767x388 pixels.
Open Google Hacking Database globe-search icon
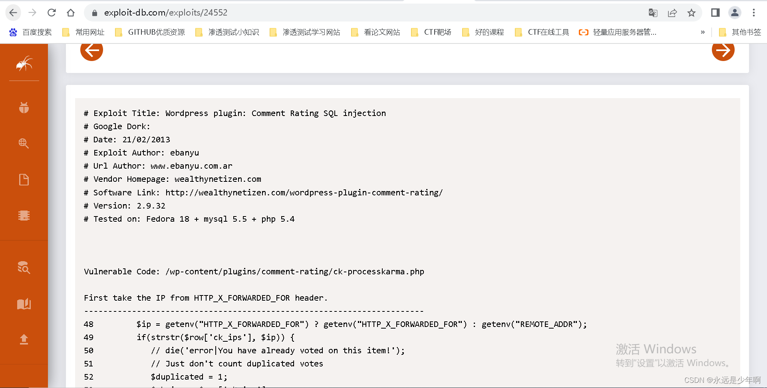[24, 144]
